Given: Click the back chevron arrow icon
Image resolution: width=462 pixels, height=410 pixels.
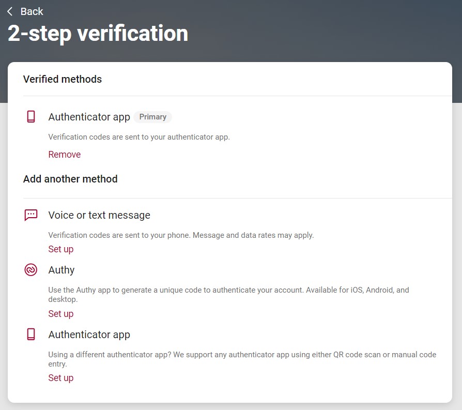Looking at the screenshot, I should pyautogui.click(x=10, y=11).
